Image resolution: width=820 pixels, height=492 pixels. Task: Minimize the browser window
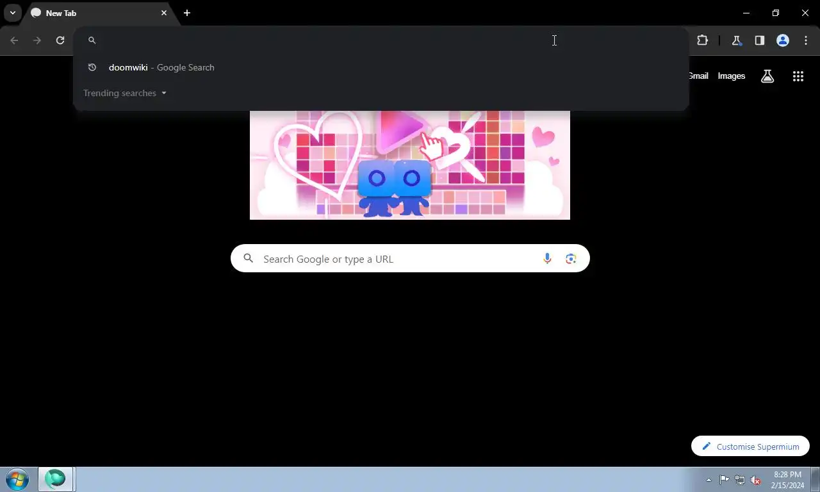[x=746, y=13]
